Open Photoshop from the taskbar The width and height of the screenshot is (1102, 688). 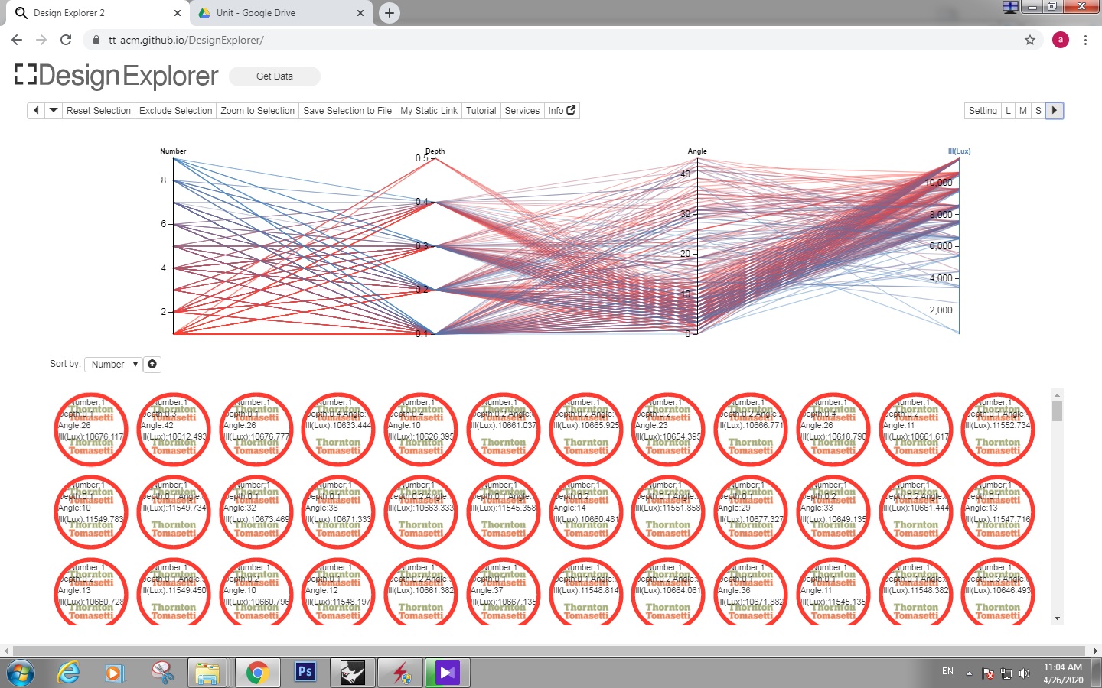point(305,672)
